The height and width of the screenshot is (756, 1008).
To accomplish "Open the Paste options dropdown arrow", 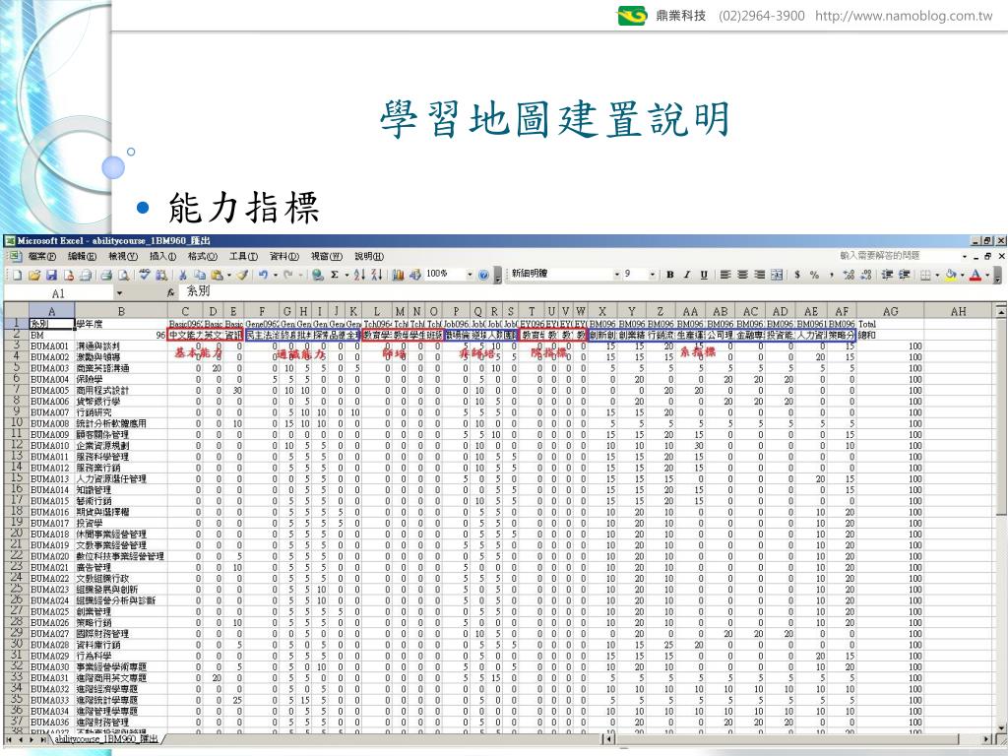I will point(228,276).
